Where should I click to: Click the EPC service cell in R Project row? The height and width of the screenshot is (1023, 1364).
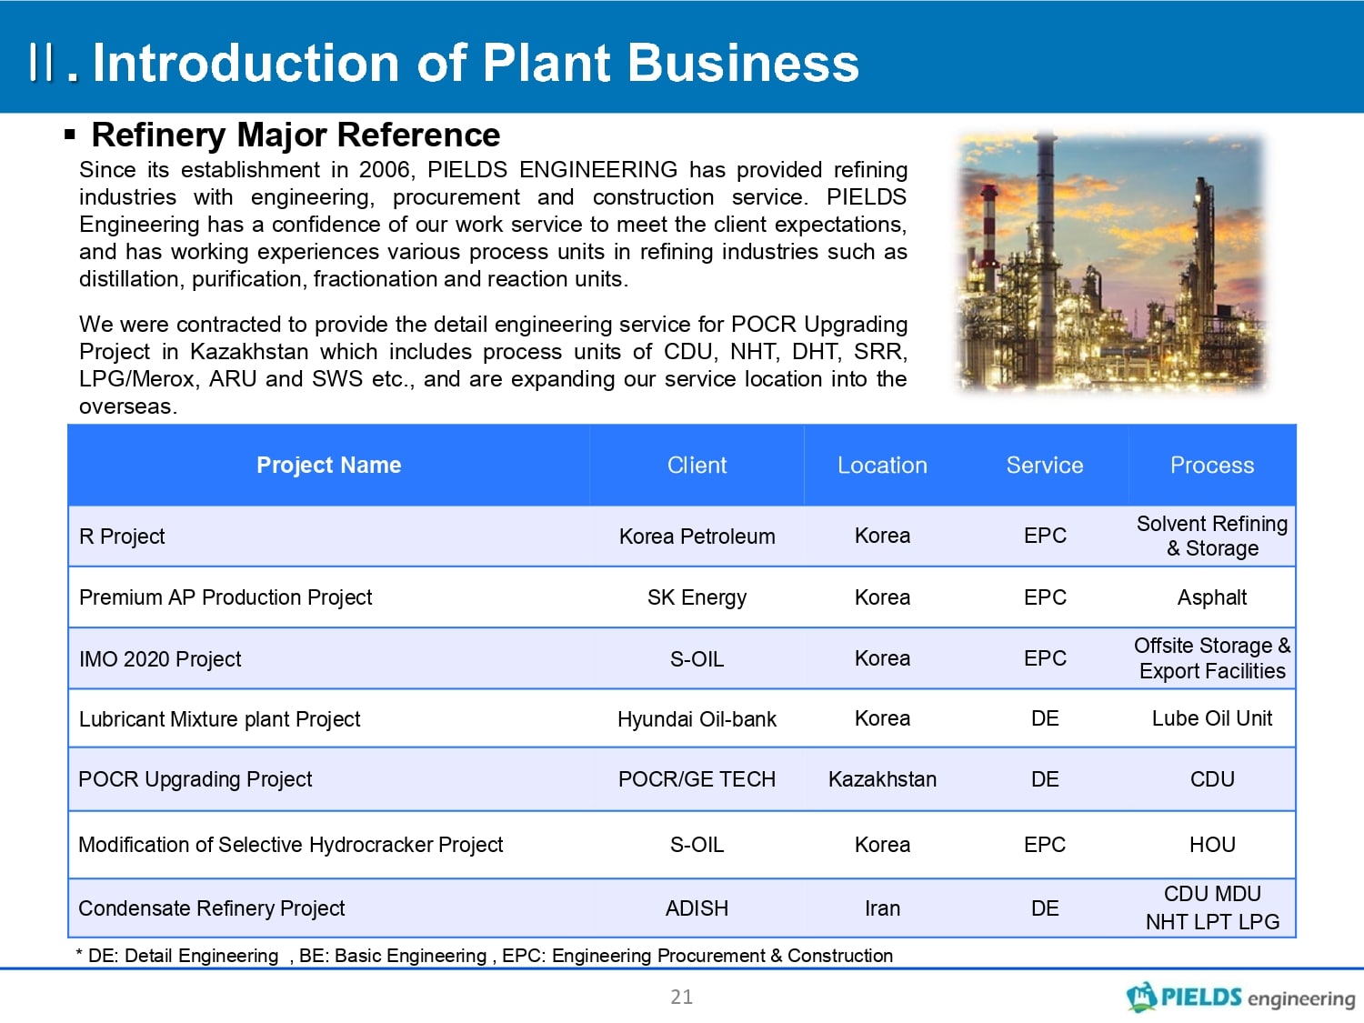pyautogui.click(x=1045, y=536)
